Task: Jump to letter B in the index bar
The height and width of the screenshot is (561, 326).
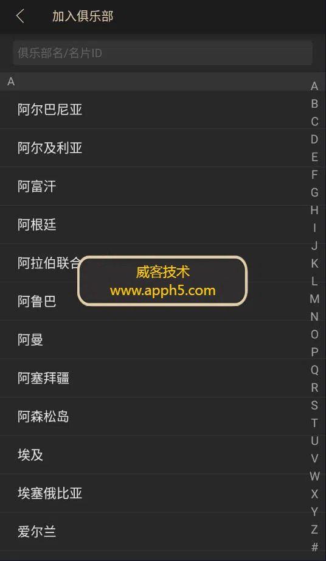Action: click(x=314, y=104)
